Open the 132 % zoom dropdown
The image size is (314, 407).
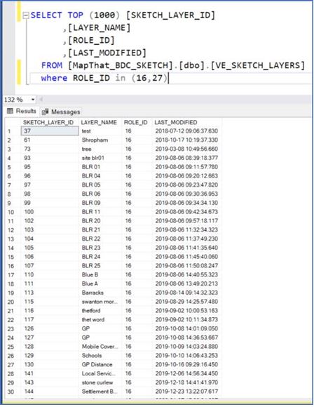pos(33,100)
